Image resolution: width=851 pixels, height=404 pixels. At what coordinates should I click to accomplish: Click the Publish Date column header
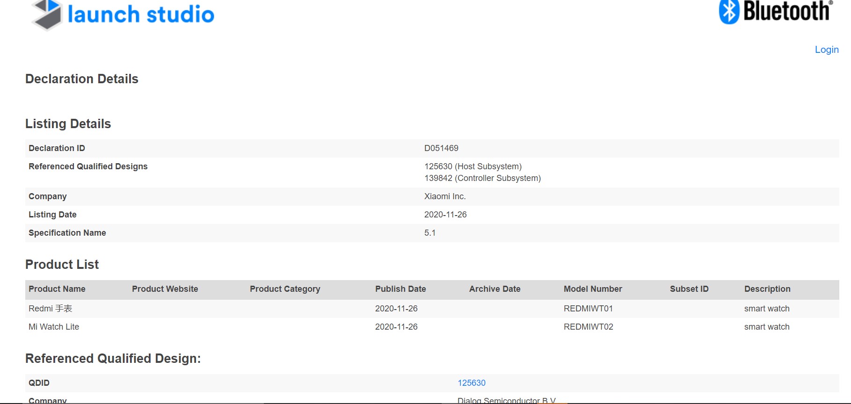tap(400, 289)
